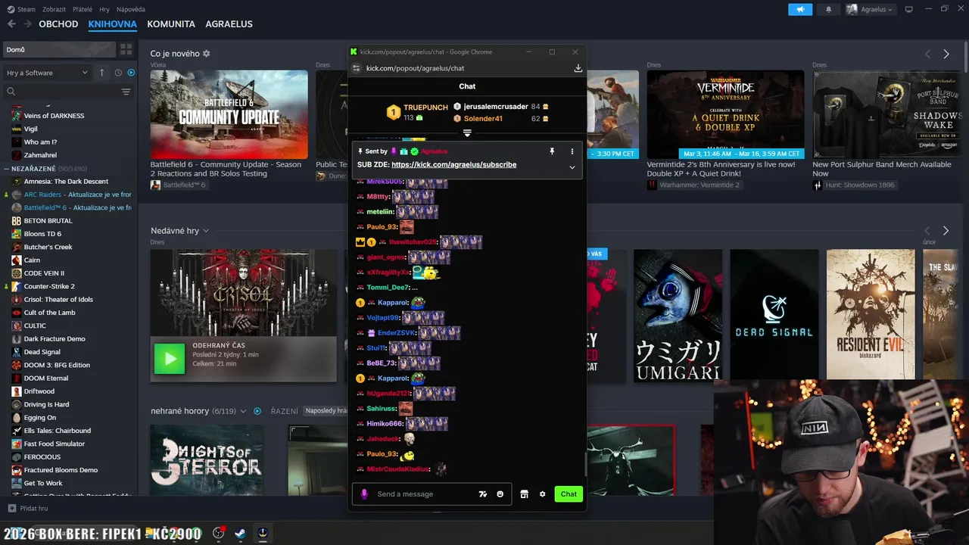
Task: Open Kick chat settings gear
Action: pos(542,494)
